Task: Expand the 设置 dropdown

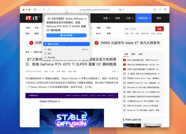Action: coord(107,18)
